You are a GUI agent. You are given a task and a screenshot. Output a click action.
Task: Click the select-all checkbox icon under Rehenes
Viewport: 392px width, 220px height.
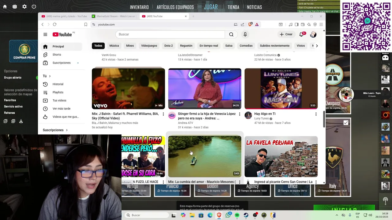[x=6, y=121]
